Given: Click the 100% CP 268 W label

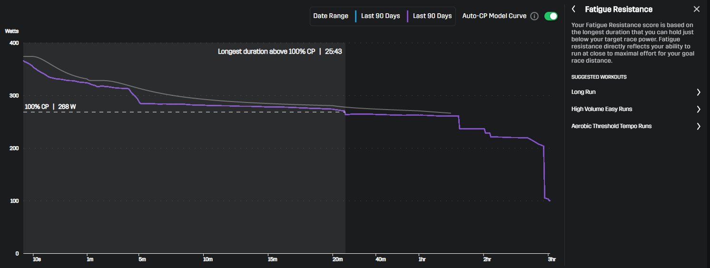Looking at the screenshot, I should click(x=50, y=107).
